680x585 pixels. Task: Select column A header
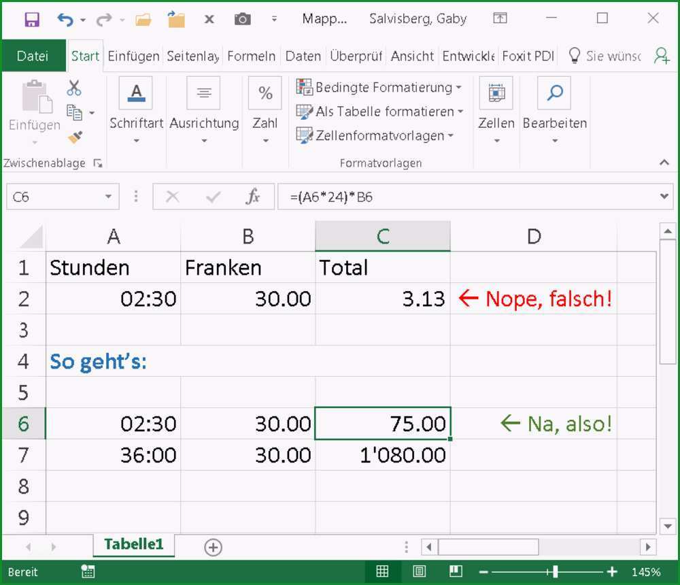[113, 237]
